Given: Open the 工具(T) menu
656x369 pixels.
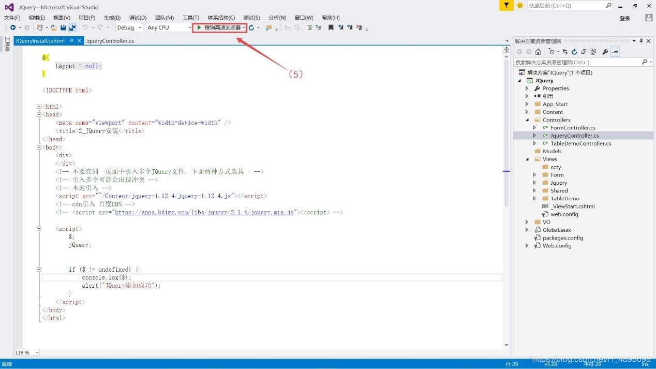Looking at the screenshot, I should [x=191, y=18].
